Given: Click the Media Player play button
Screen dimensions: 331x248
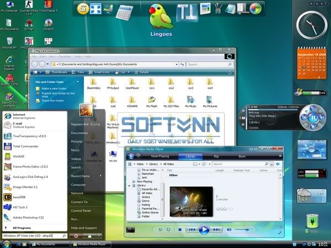Looking at the screenshot, I should click(x=204, y=230).
